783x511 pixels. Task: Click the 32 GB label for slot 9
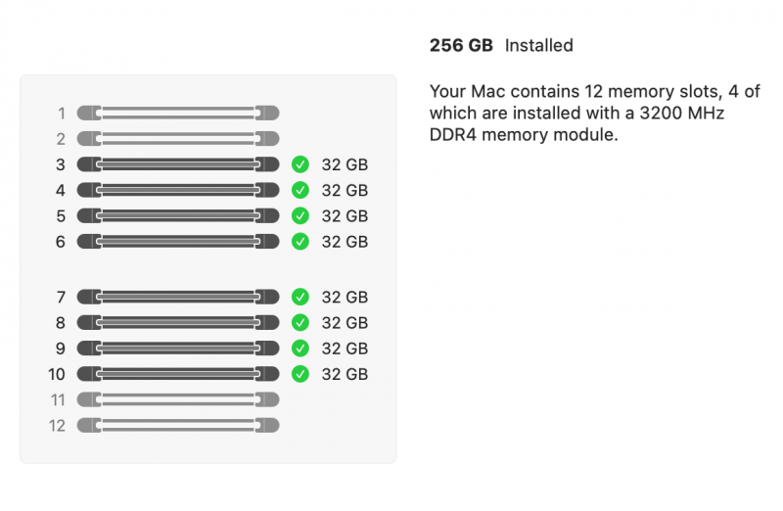[345, 348]
